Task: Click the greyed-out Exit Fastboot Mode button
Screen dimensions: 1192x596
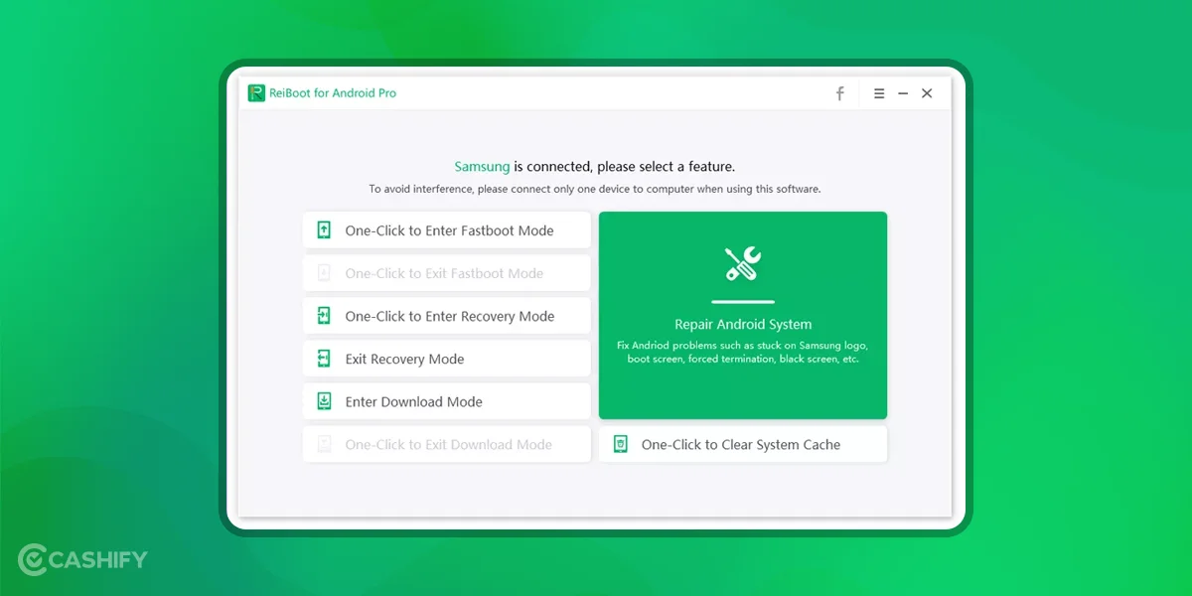Action: click(x=446, y=272)
